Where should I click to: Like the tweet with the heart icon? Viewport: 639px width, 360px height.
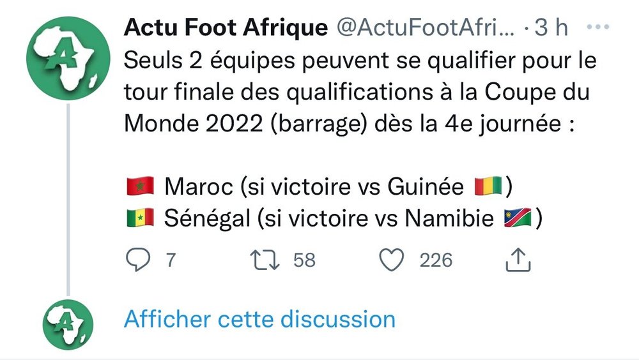[x=392, y=260]
